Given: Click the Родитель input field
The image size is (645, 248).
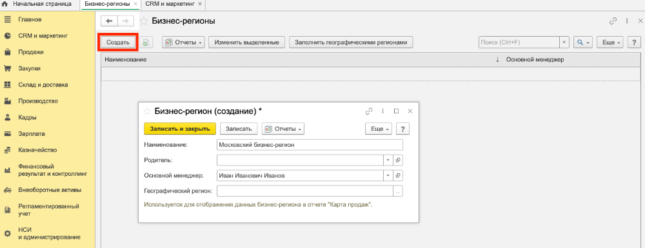Looking at the screenshot, I should click(301, 160).
